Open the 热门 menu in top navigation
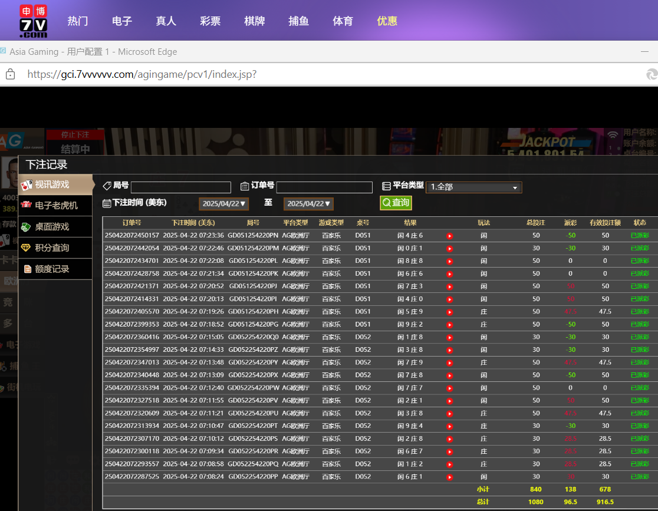 [x=78, y=21]
